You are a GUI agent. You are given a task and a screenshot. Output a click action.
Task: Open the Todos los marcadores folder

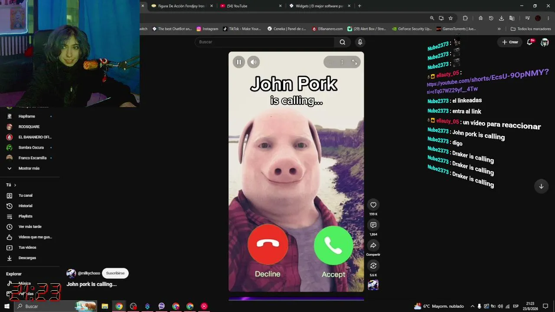[x=531, y=29]
